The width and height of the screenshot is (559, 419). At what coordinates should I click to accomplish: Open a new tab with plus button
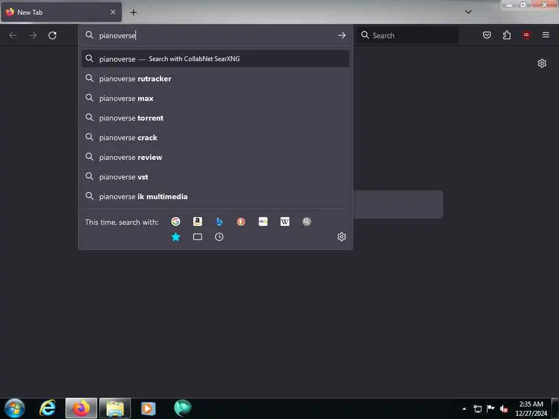pos(133,12)
